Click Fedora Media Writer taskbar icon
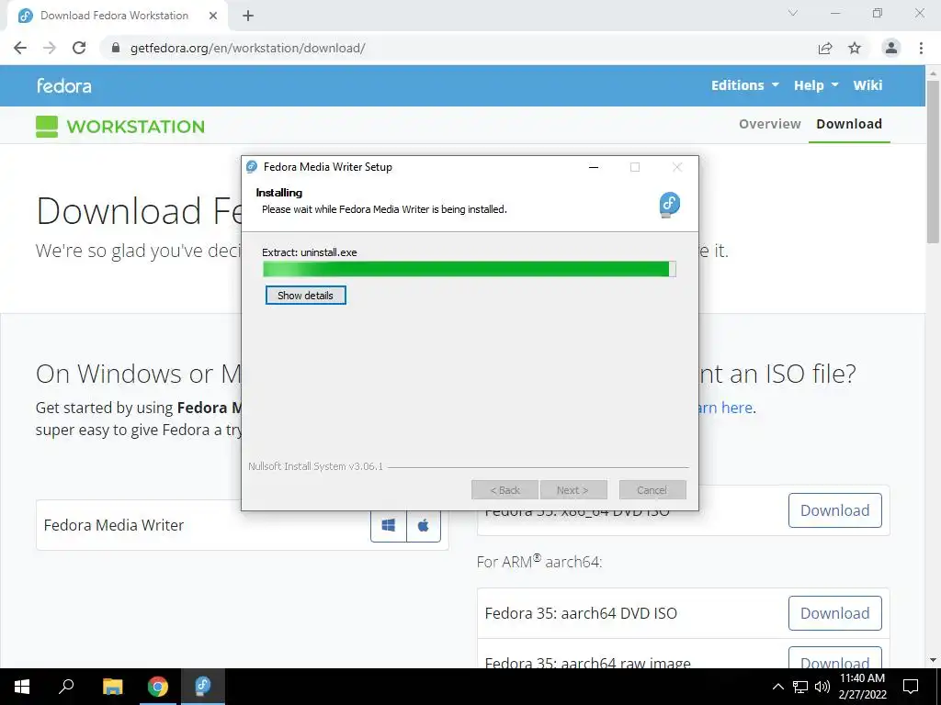Screen dimensions: 941x705 point(203,687)
